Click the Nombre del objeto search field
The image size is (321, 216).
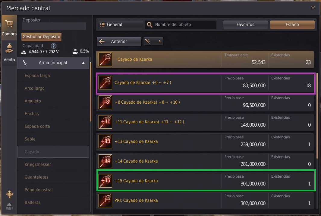click(181, 24)
